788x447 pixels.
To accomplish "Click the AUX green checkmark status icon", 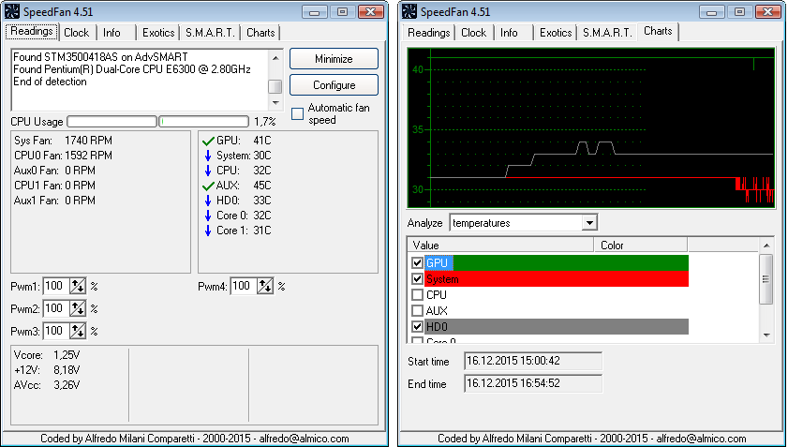I will (208, 186).
